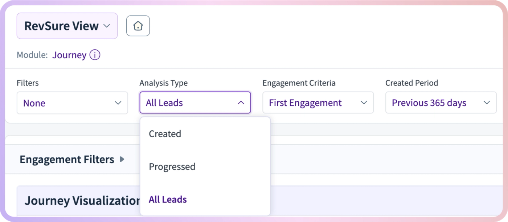The width and height of the screenshot is (508, 222).
Task: Click the Journey Visualization section header
Action: pyautogui.click(x=82, y=200)
